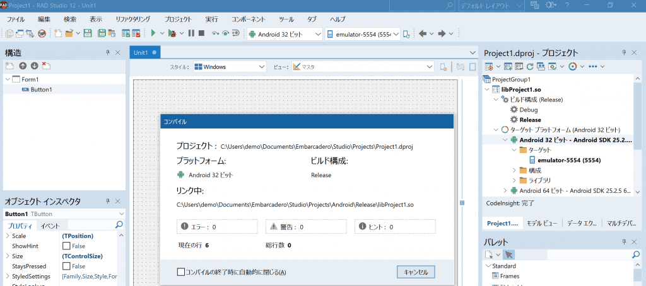Image resolution: width=646 pixels, height=286 pixels.
Task: Click the Open folder icon in main toolbar
Action: click(x=69, y=34)
